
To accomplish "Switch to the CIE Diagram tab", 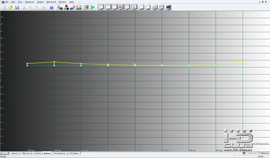I will (74, 153).
